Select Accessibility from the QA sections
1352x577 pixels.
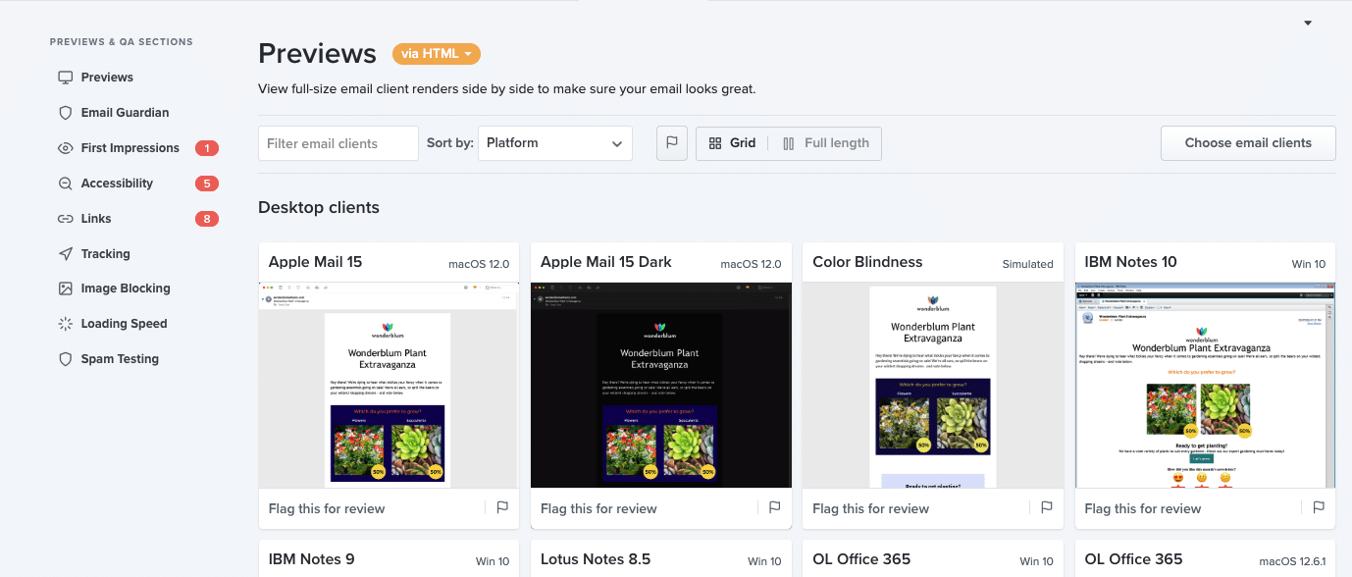(117, 183)
